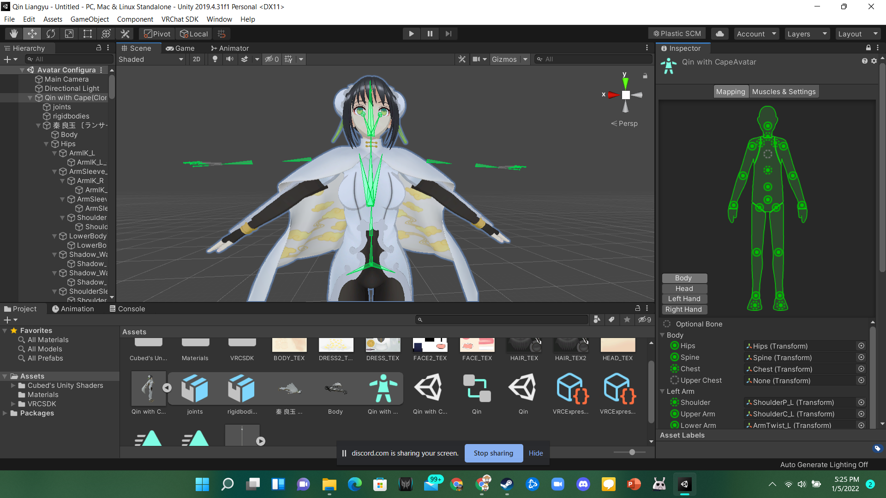Image resolution: width=886 pixels, height=498 pixels.
Task: Adjust the asset thumbnail size slider
Action: coord(632,452)
